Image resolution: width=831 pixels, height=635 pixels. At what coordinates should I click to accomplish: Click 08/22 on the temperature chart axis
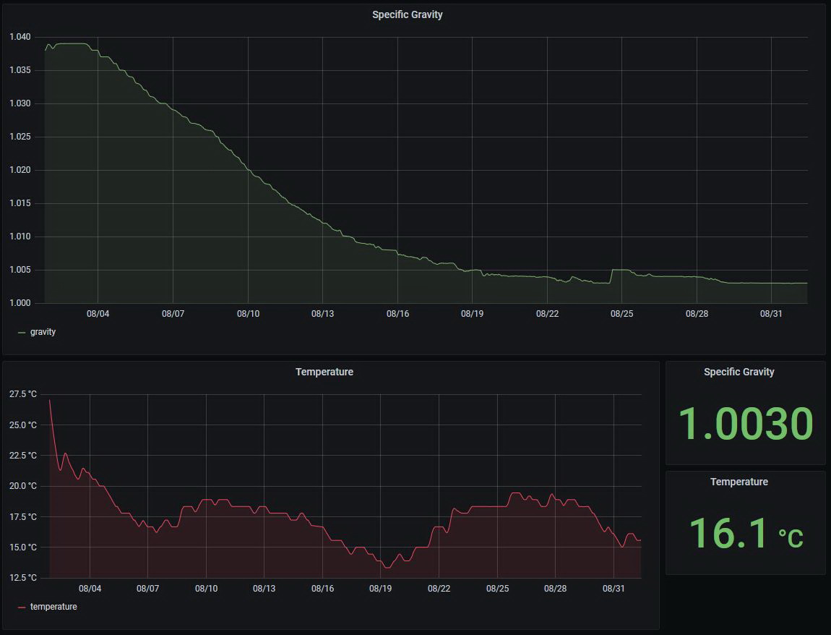tap(439, 588)
